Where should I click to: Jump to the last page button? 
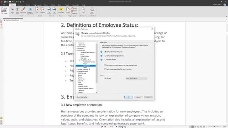tap(119, 127)
